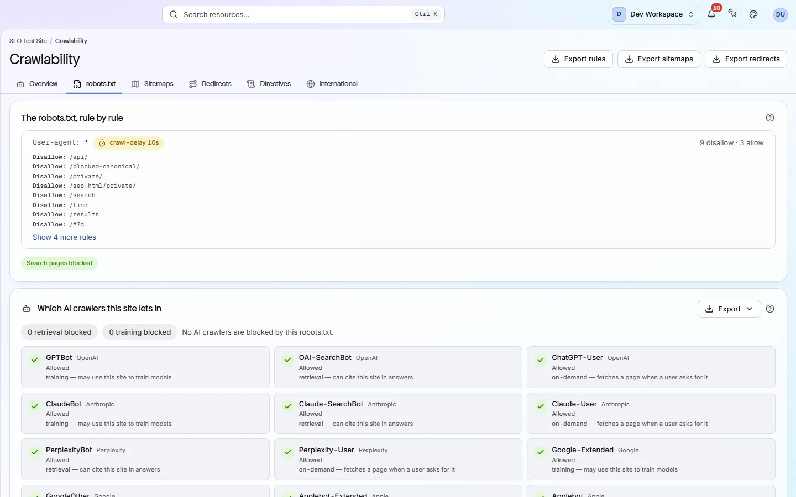Click the 0 training blocked chip
This screenshot has width=796, height=497.
click(x=140, y=332)
